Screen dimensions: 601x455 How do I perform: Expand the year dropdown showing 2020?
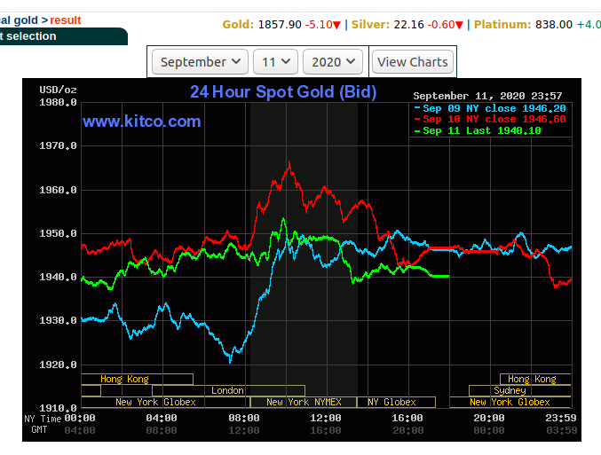pyautogui.click(x=333, y=62)
